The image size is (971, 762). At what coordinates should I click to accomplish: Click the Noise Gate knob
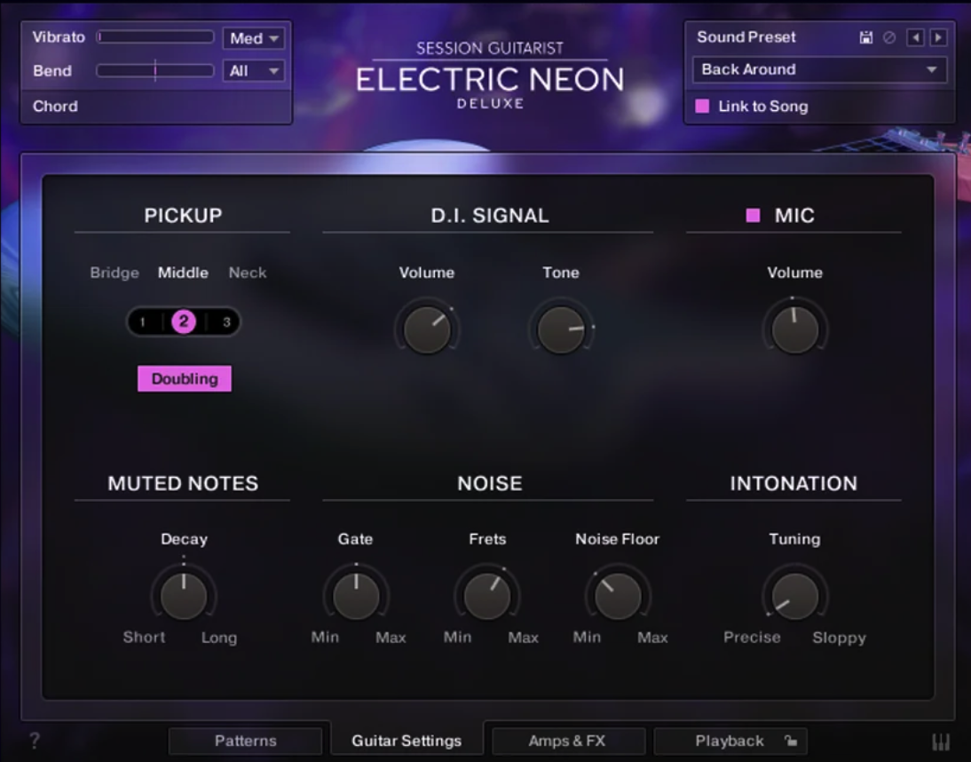coord(356,596)
